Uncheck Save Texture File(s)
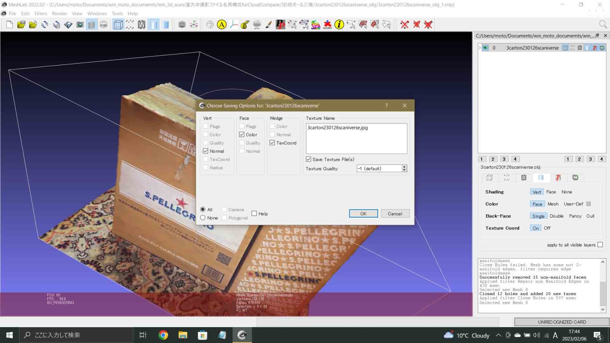The image size is (610, 343). 308,159
